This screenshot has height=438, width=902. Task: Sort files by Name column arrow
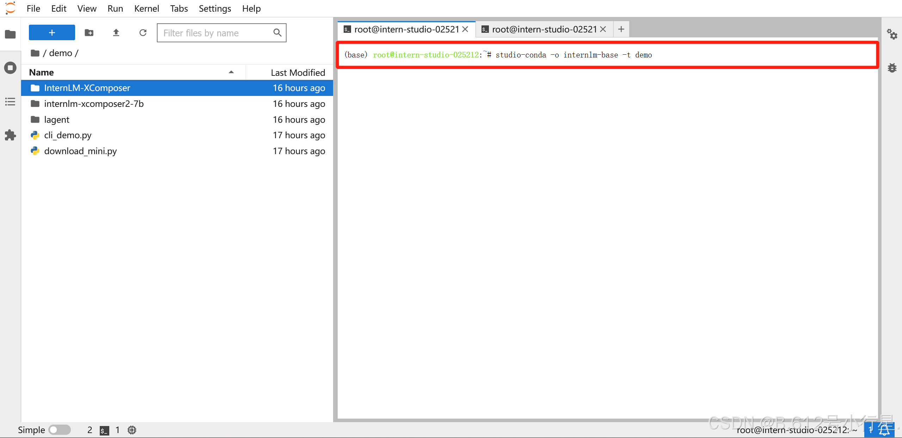231,72
